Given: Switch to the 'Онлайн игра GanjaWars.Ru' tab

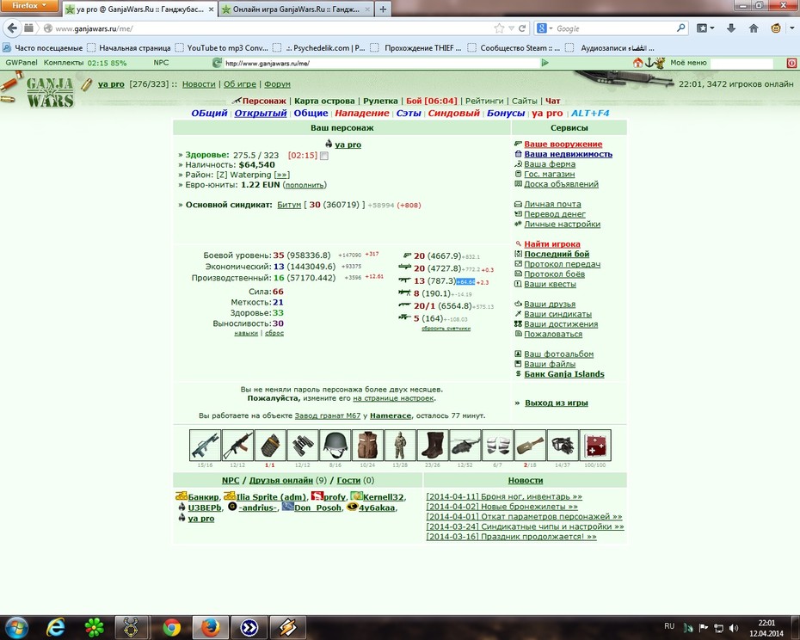Looking at the screenshot, I should click(296, 9).
